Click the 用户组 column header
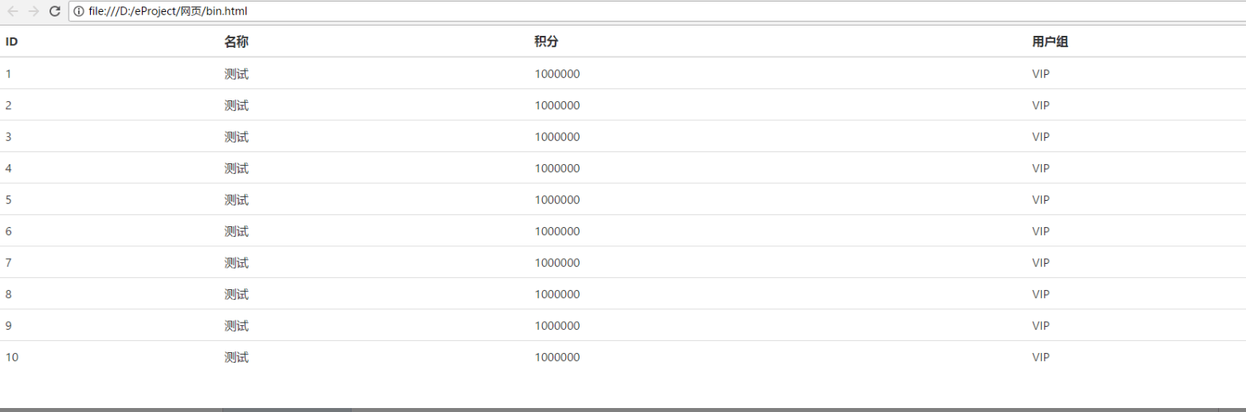Image resolution: width=1246 pixels, height=412 pixels. [1050, 42]
